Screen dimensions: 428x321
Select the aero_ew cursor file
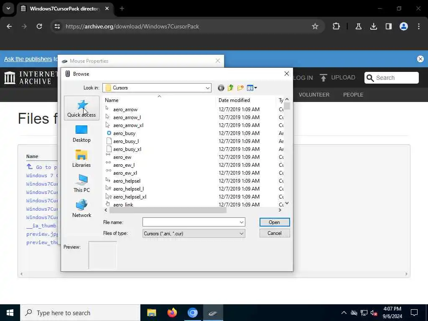pyautogui.click(x=122, y=157)
